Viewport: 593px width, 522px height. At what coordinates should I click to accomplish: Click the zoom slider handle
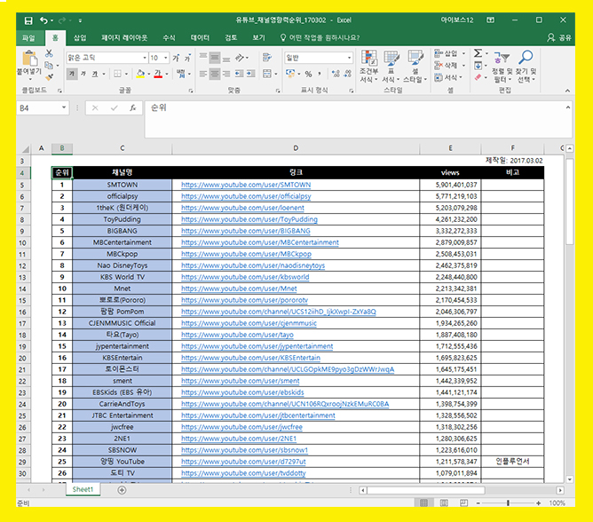coord(508,503)
